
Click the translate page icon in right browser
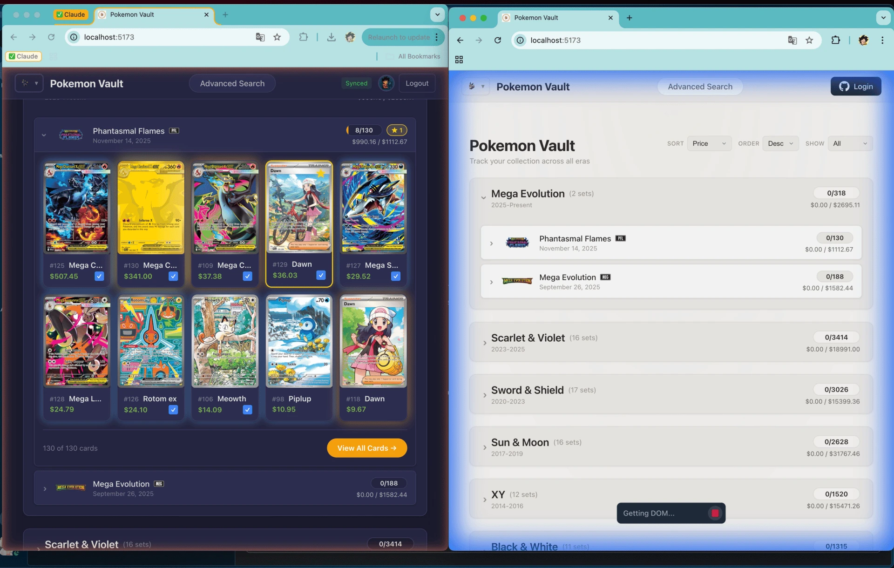point(792,40)
